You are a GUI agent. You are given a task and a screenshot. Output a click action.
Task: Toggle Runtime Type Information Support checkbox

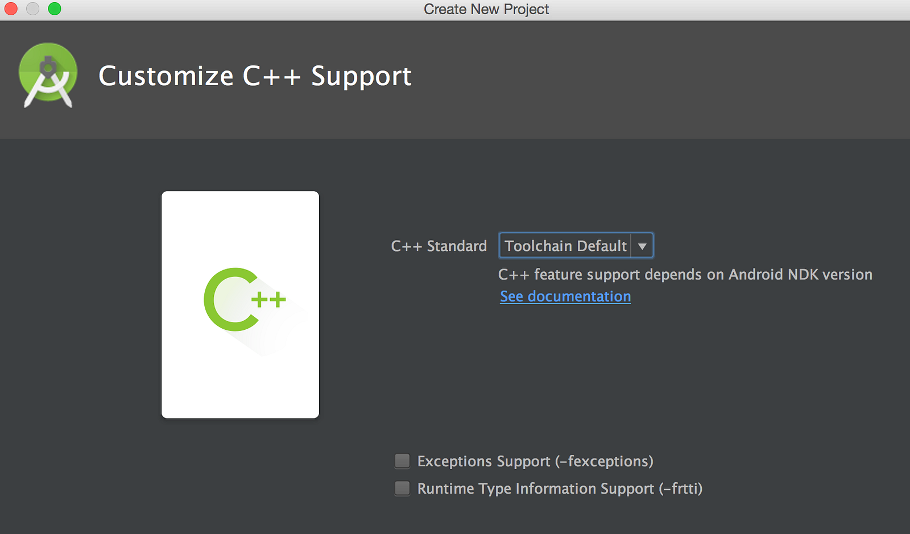coord(402,488)
